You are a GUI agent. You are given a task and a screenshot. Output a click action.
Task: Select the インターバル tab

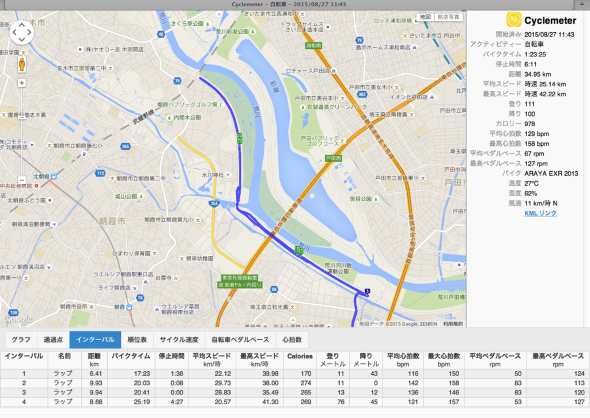95,339
